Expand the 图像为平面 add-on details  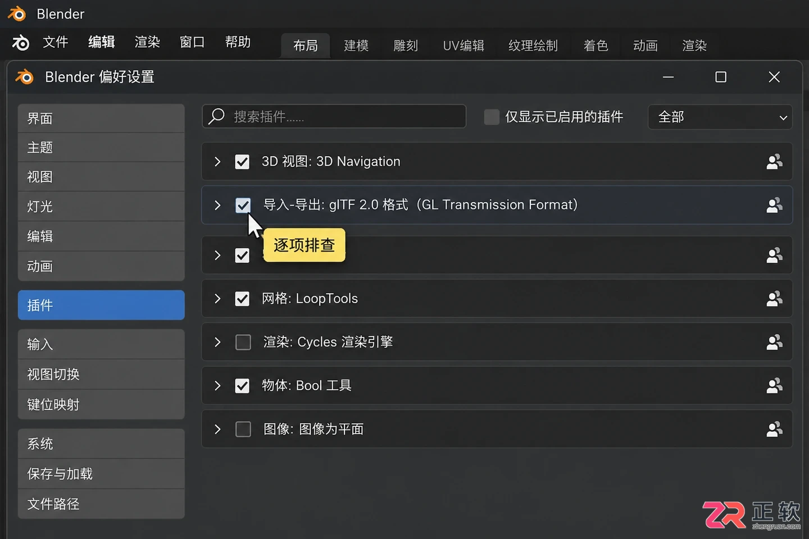[x=217, y=429]
